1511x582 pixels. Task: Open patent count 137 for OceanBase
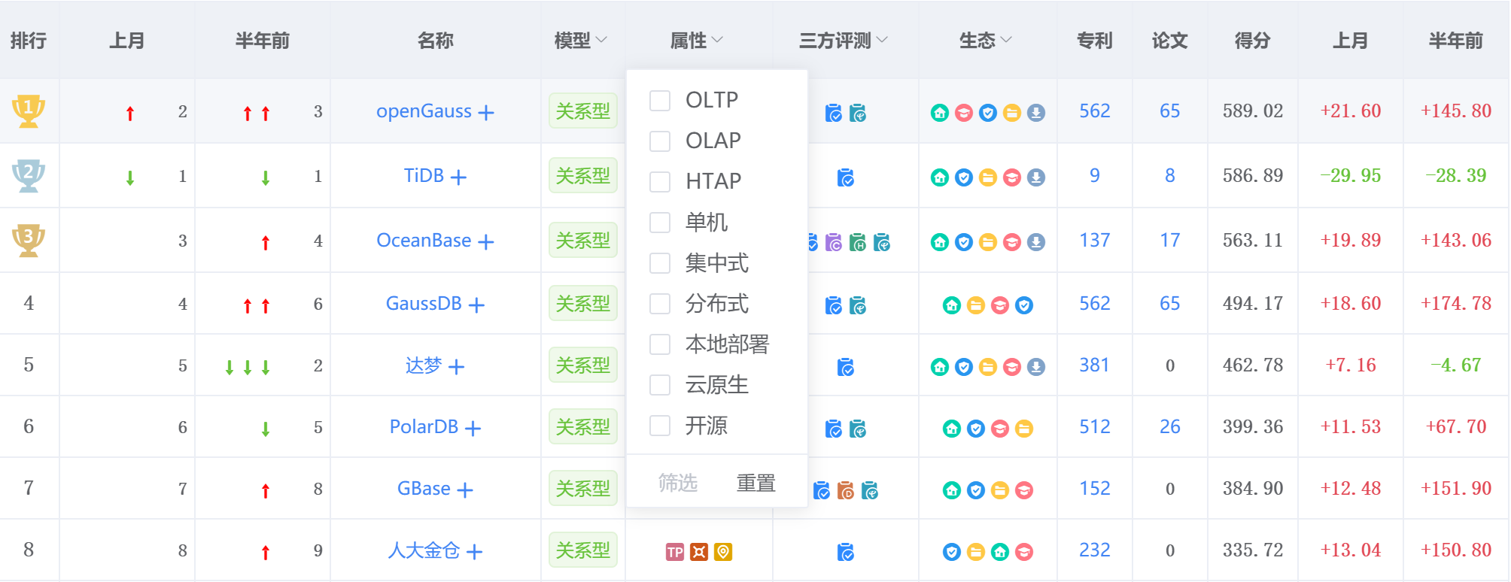click(1095, 241)
